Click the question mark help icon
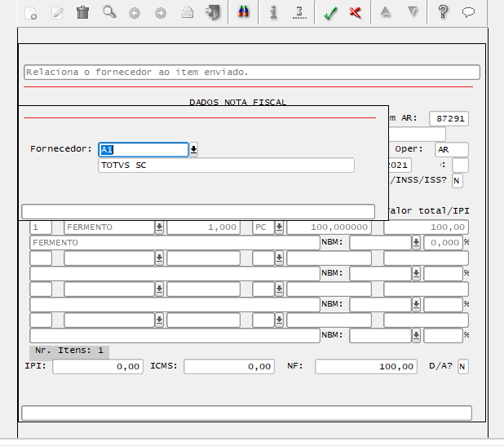The image size is (504, 446). tap(444, 12)
